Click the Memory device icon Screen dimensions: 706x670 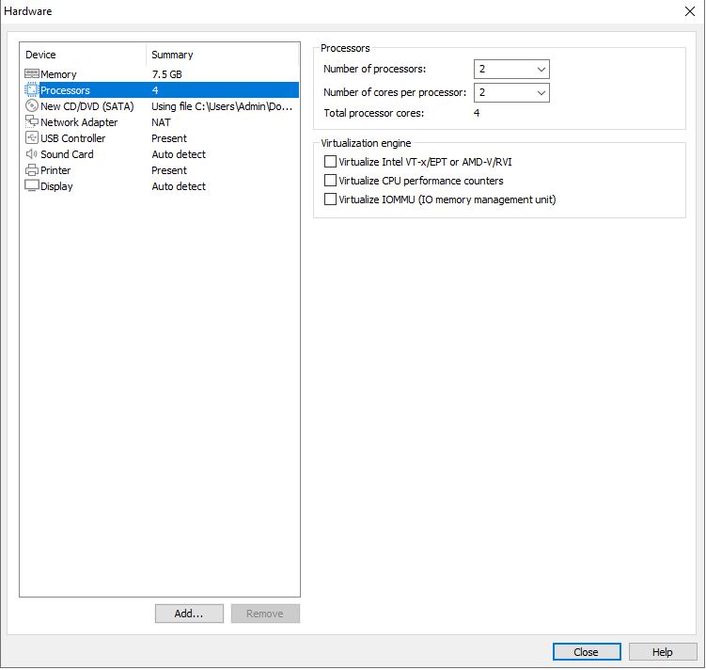pyautogui.click(x=32, y=74)
